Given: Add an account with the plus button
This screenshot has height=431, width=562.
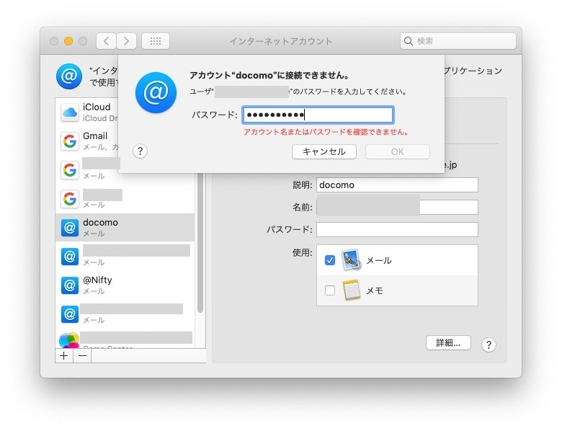Looking at the screenshot, I should 64,356.
